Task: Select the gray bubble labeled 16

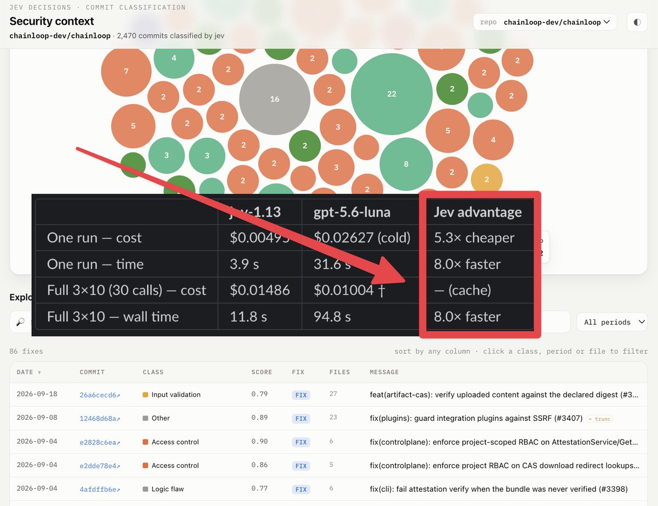Action: (x=275, y=99)
